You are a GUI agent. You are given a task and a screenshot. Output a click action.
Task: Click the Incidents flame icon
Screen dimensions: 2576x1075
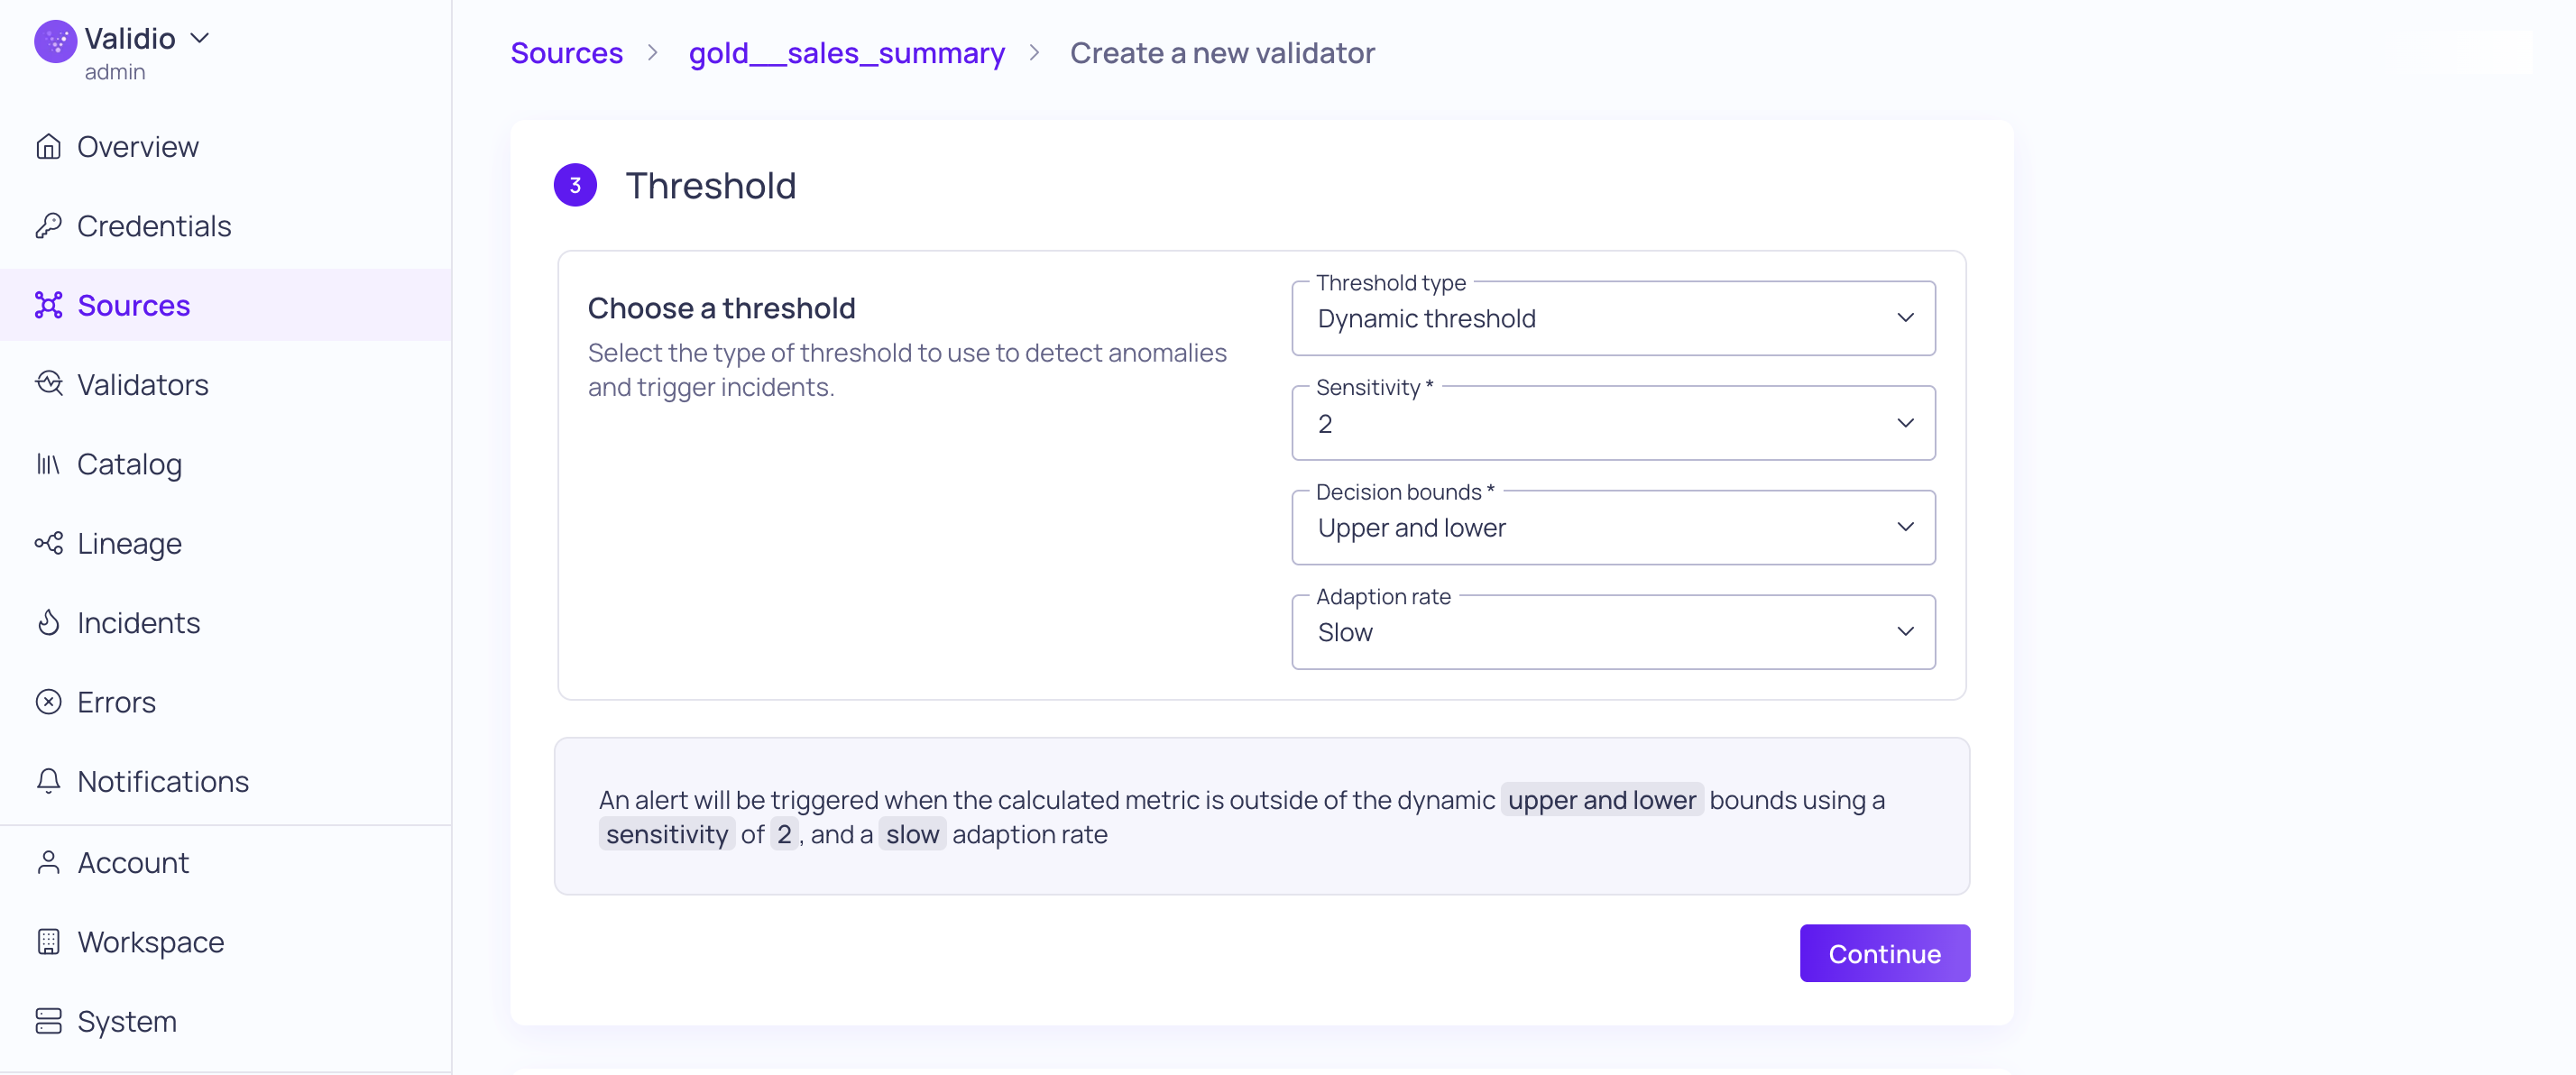(48, 622)
